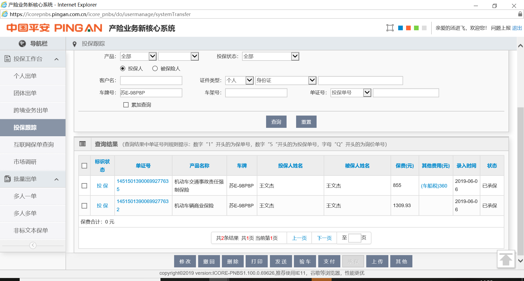This screenshot has height=281, width=524.
Task: Tick the checkbox for the 机动车辆商业保险 row
Action: point(84,206)
